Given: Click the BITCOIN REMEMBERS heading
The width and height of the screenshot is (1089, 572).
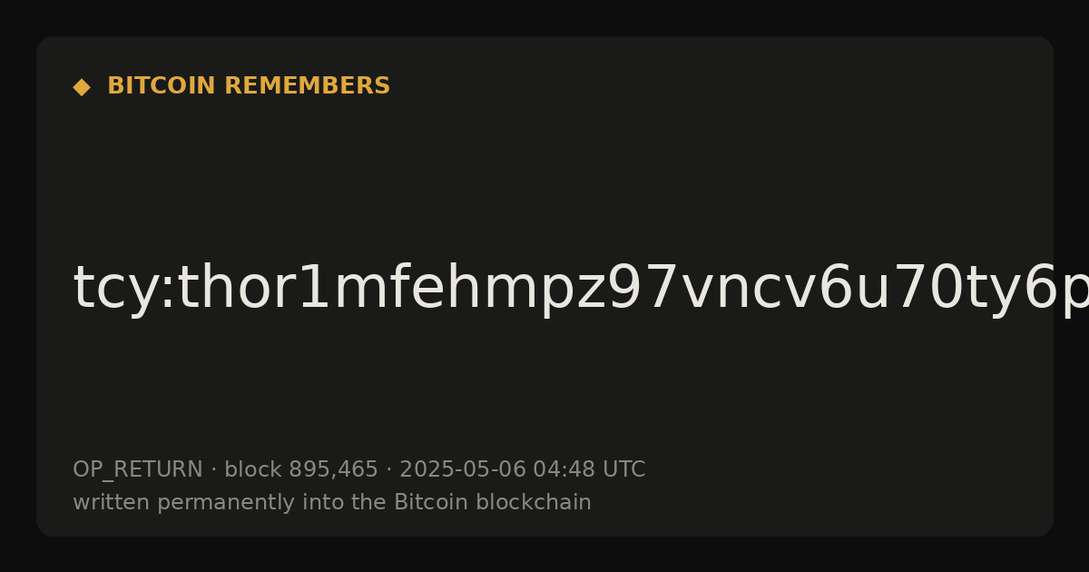Looking at the screenshot, I should [x=249, y=86].
